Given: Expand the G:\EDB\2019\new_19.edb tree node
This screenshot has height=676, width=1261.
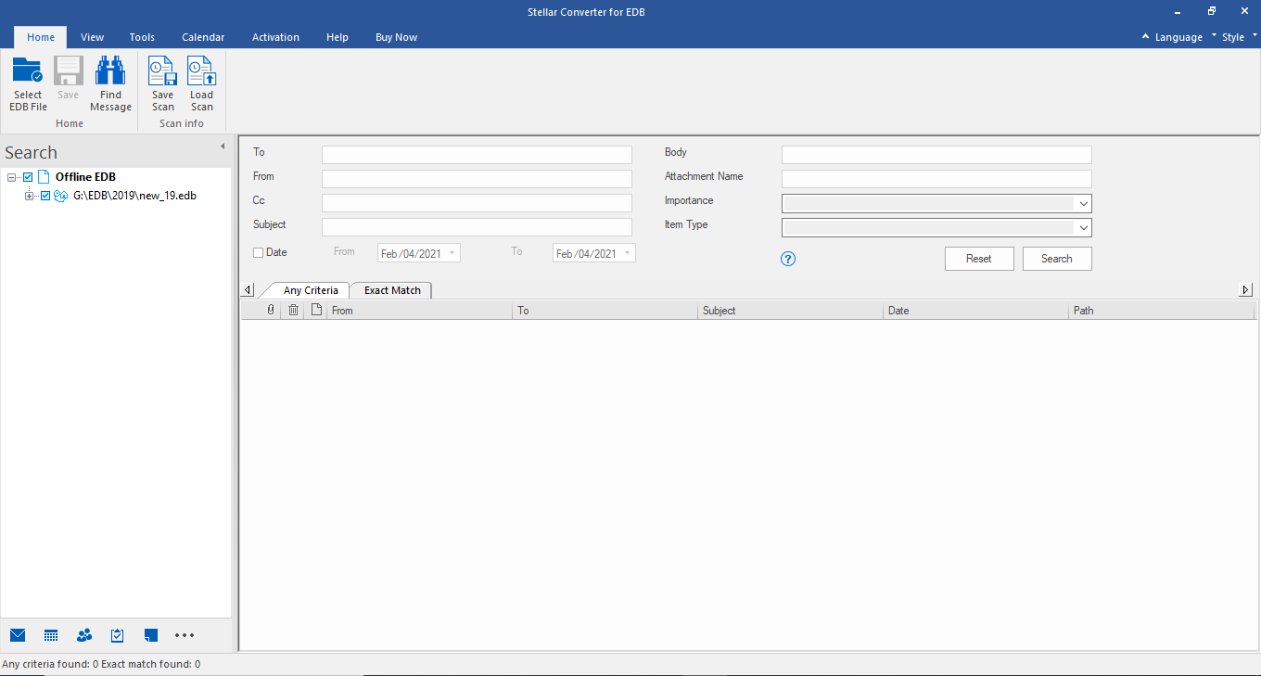Looking at the screenshot, I should [30, 196].
